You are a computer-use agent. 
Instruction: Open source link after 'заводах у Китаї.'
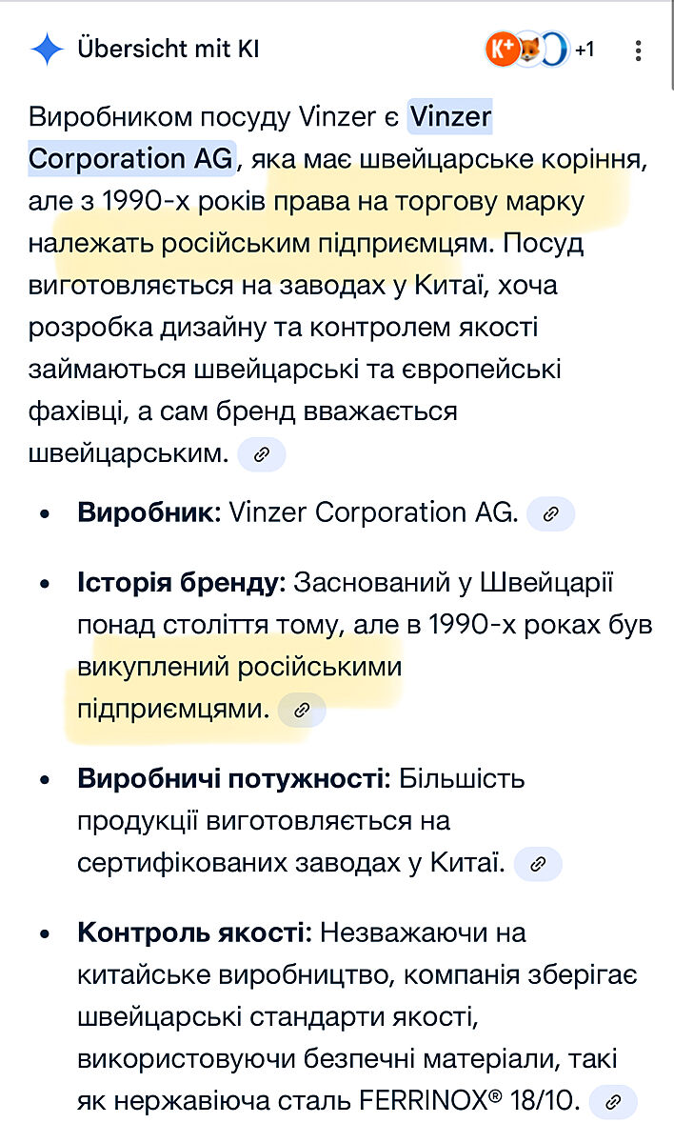click(538, 864)
